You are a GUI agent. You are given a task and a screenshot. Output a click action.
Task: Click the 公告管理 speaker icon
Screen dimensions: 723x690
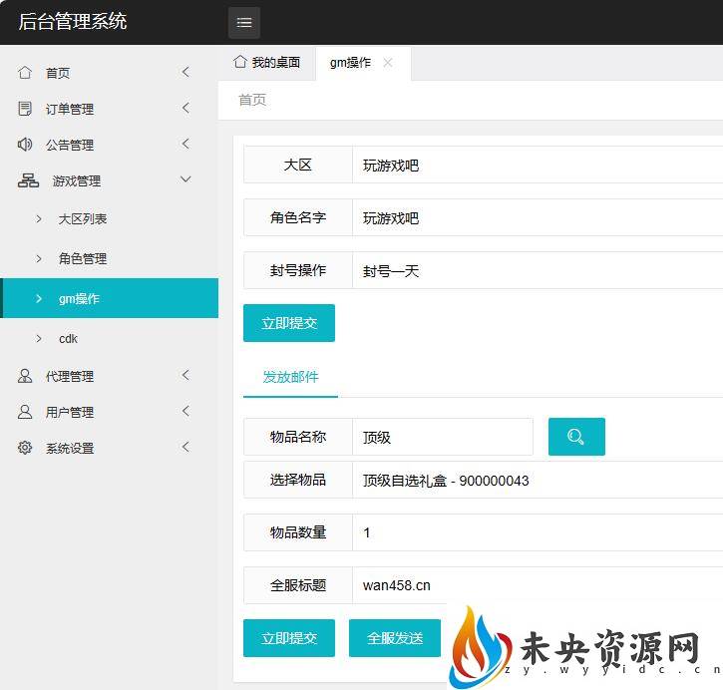point(25,145)
